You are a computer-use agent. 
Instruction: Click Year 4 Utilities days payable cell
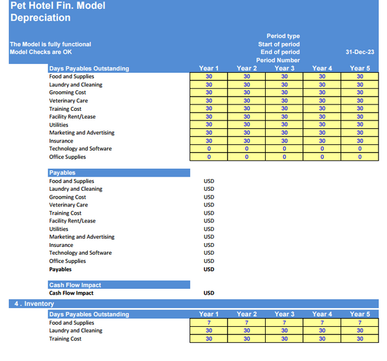[x=322, y=125]
